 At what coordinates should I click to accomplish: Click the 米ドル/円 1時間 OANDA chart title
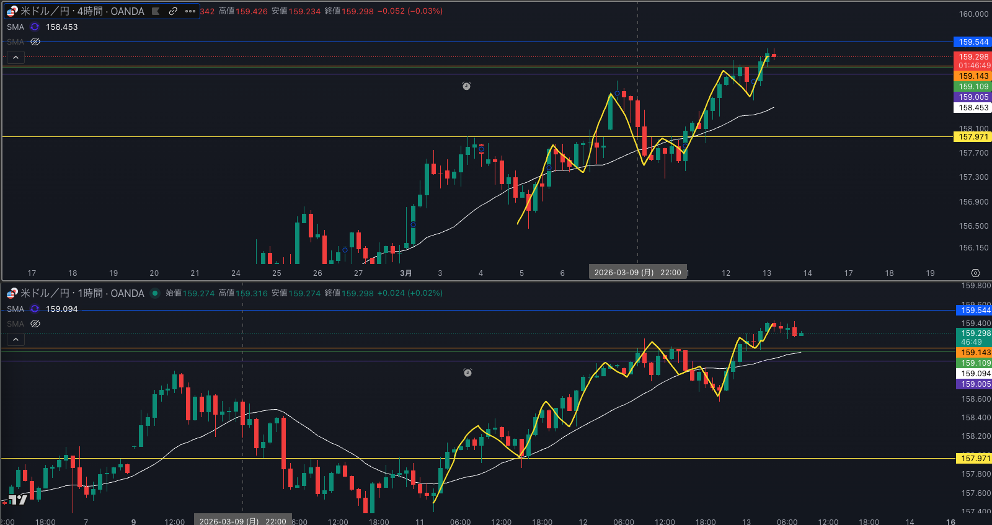pyautogui.click(x=82, y=293)
